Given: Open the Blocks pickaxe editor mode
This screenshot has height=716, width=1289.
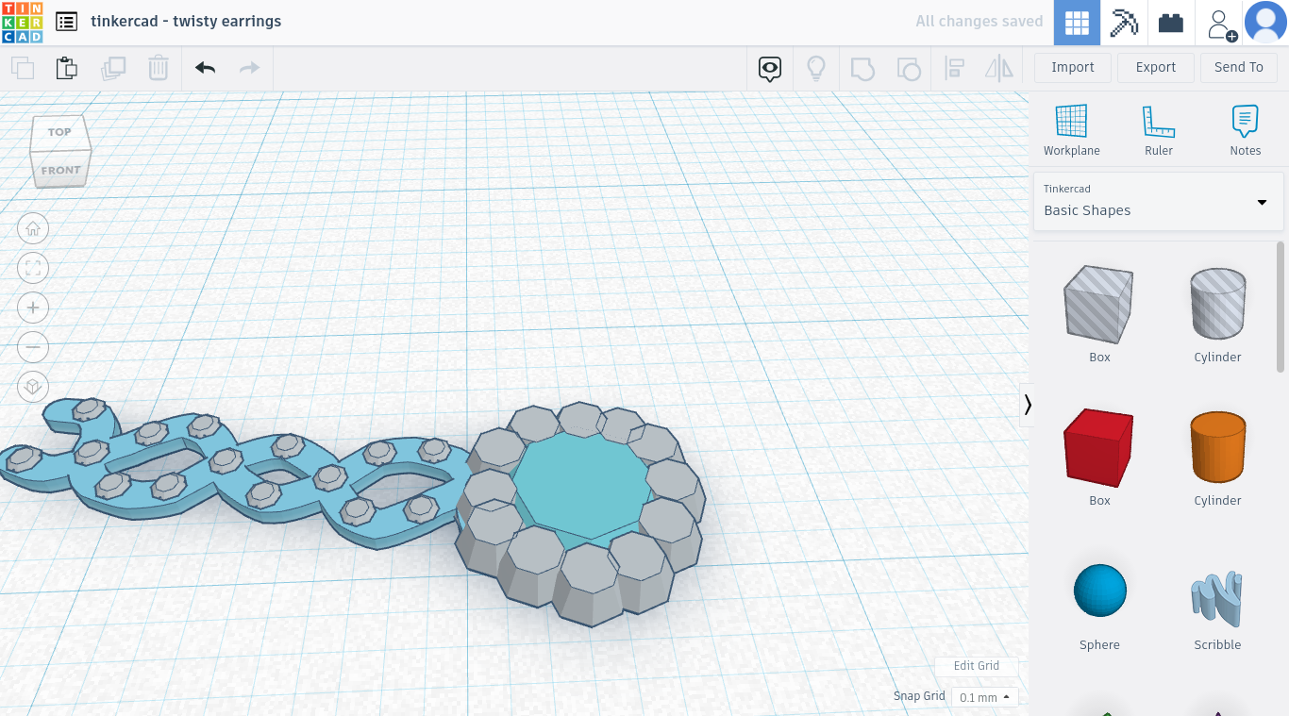Looking at the screenshot, I should 1124,23.
